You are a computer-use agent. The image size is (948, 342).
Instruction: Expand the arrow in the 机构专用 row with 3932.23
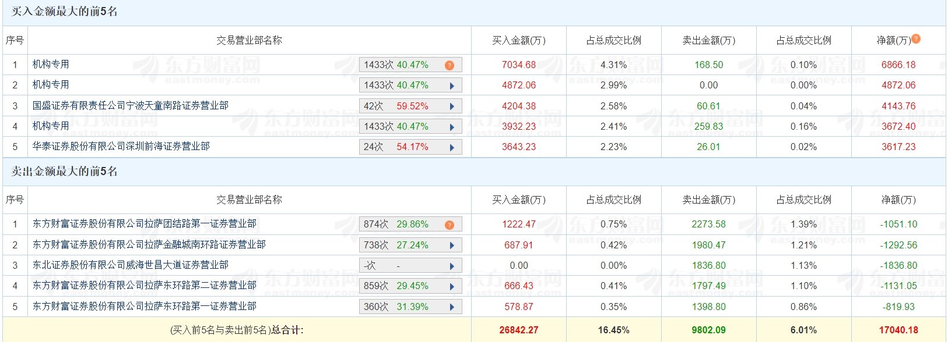(452, 127)
